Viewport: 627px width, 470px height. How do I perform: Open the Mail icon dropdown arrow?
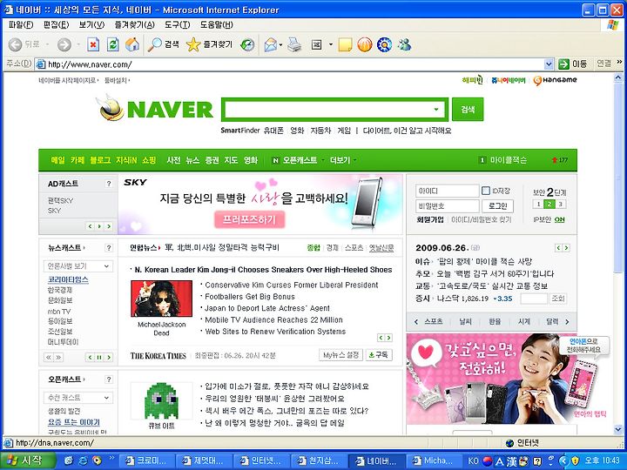tap(280, 44)
